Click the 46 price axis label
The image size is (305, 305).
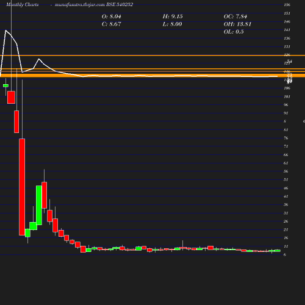(286, 188)
